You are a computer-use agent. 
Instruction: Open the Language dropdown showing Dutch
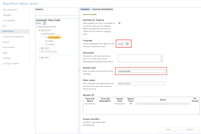click(x=123, y=44)
